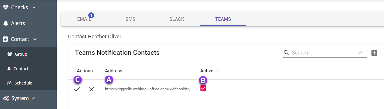
Task: Clear search using the X icon
Action: pyautogui.click(x=360, y=52)
